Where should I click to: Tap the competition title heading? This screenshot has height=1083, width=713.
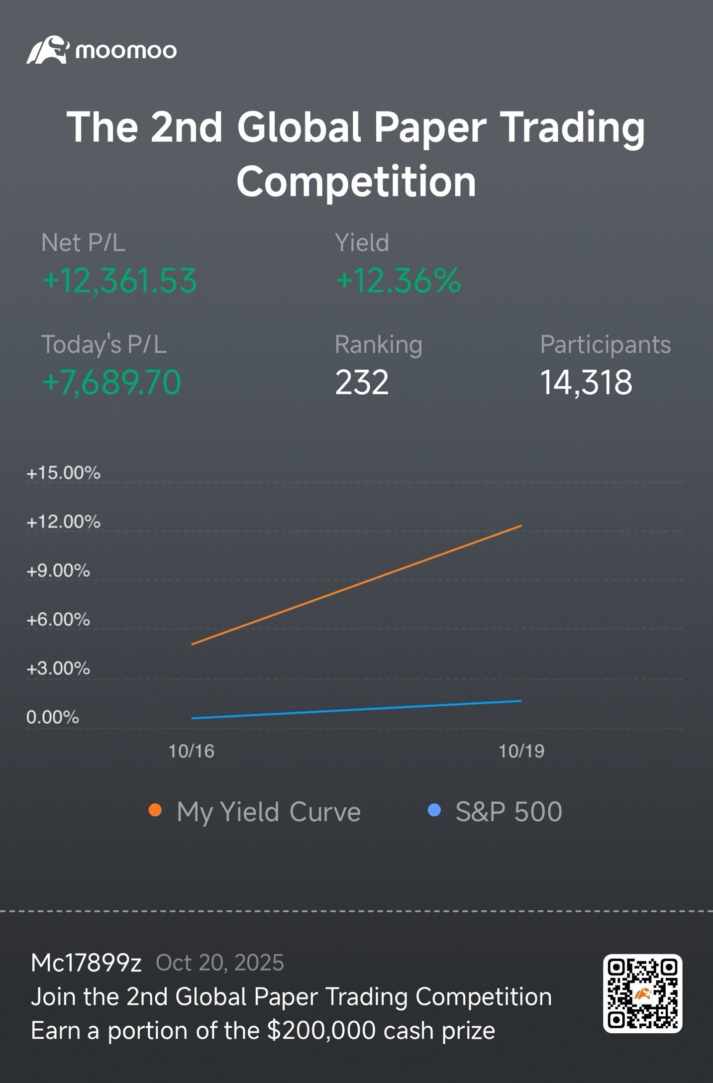coord(356,153)
